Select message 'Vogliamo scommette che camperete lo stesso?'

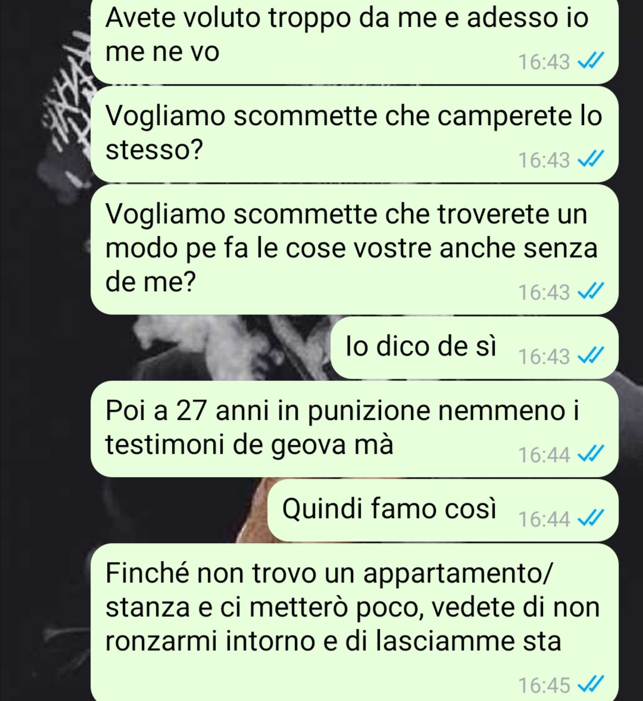point(354,134)
